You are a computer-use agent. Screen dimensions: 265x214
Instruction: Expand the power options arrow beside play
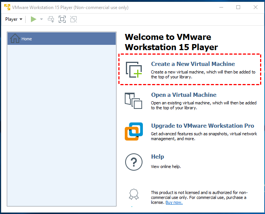[x=41, y=19]
